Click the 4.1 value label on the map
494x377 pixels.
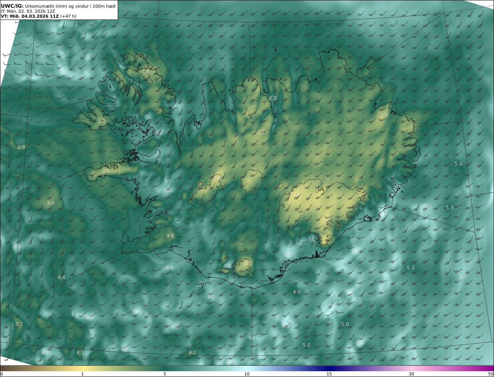(80, 352)
